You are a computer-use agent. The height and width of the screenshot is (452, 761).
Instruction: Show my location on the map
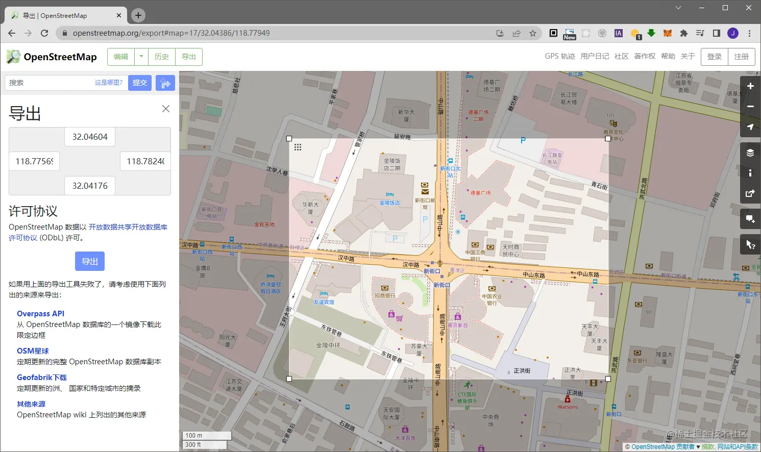pyautogui.click(x=750, y=127)
